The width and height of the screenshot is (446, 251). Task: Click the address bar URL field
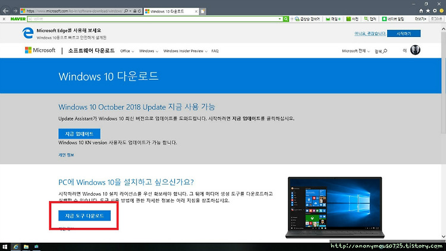[x=74, y=11]
